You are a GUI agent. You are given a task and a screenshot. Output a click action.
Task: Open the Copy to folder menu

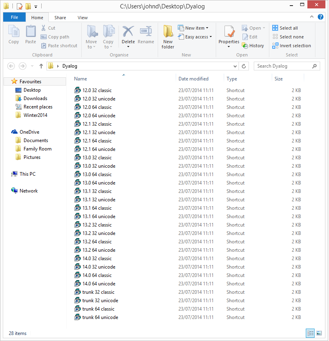coord(108,37)
